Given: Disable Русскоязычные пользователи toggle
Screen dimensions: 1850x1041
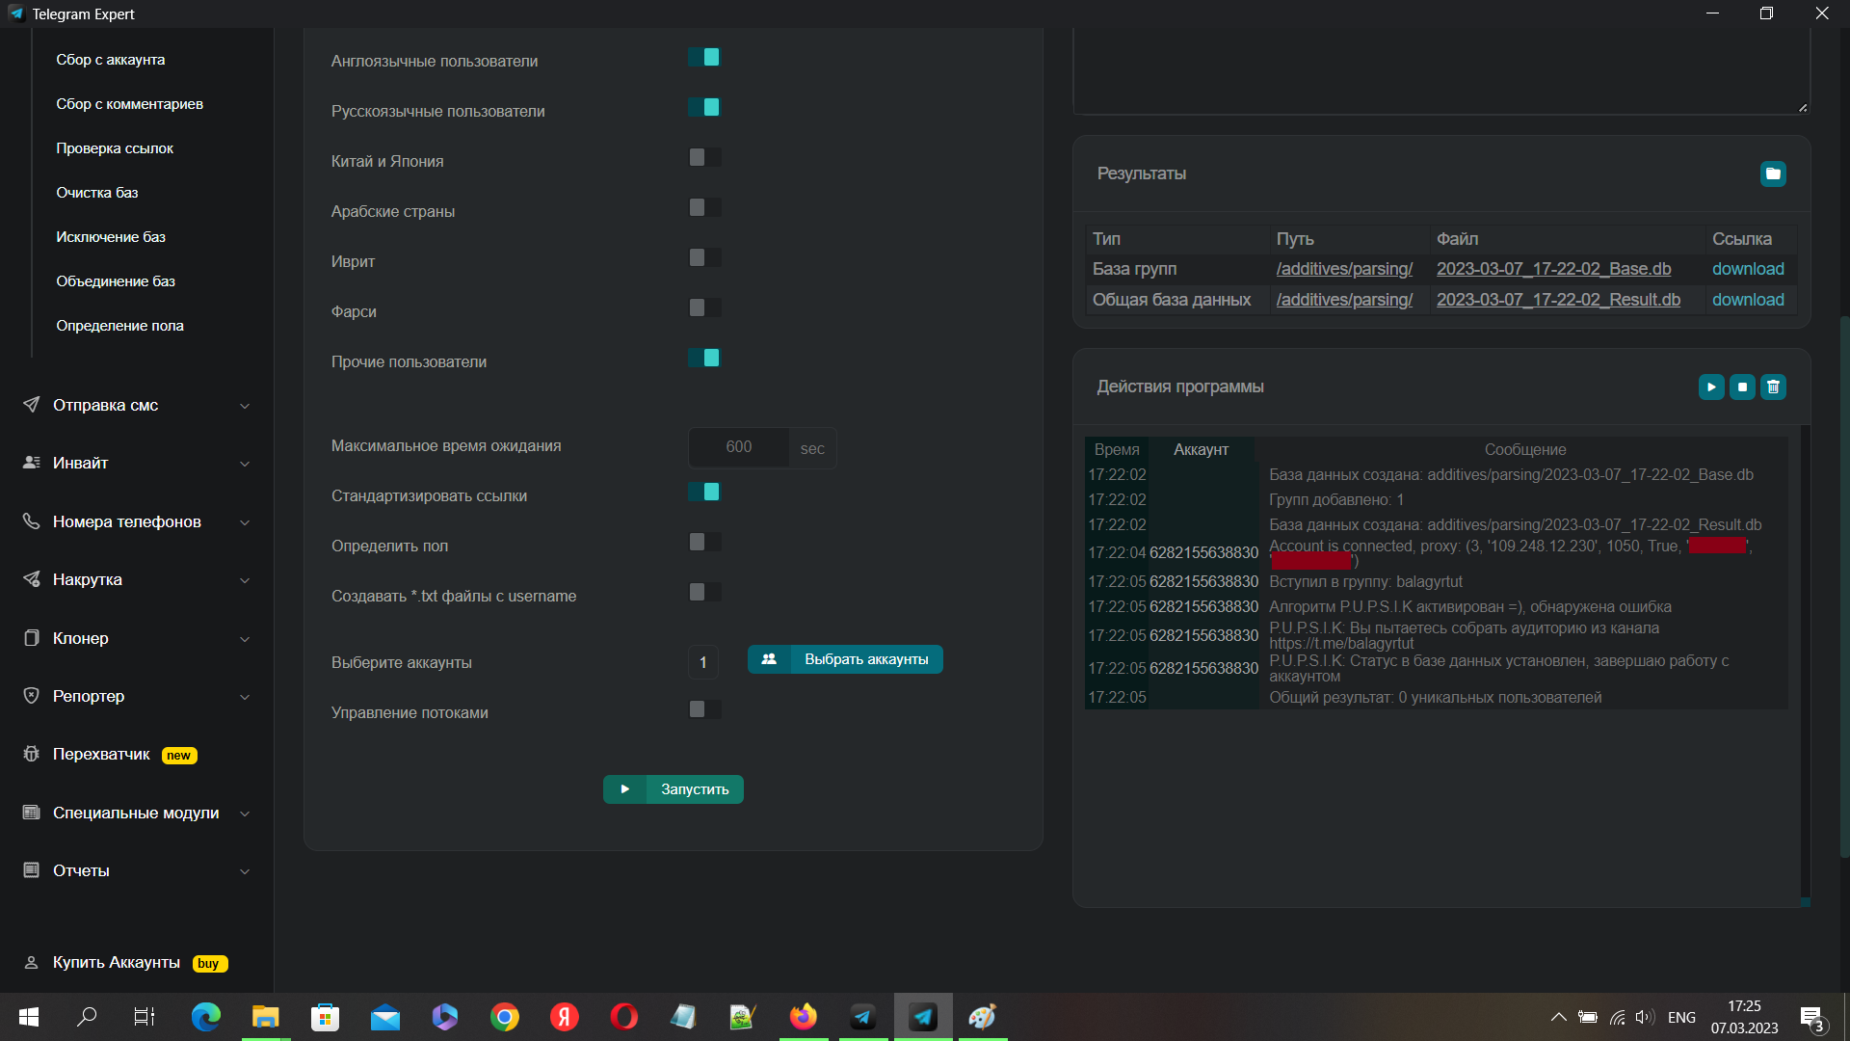Looking at the screenshot, I should 704,107.
